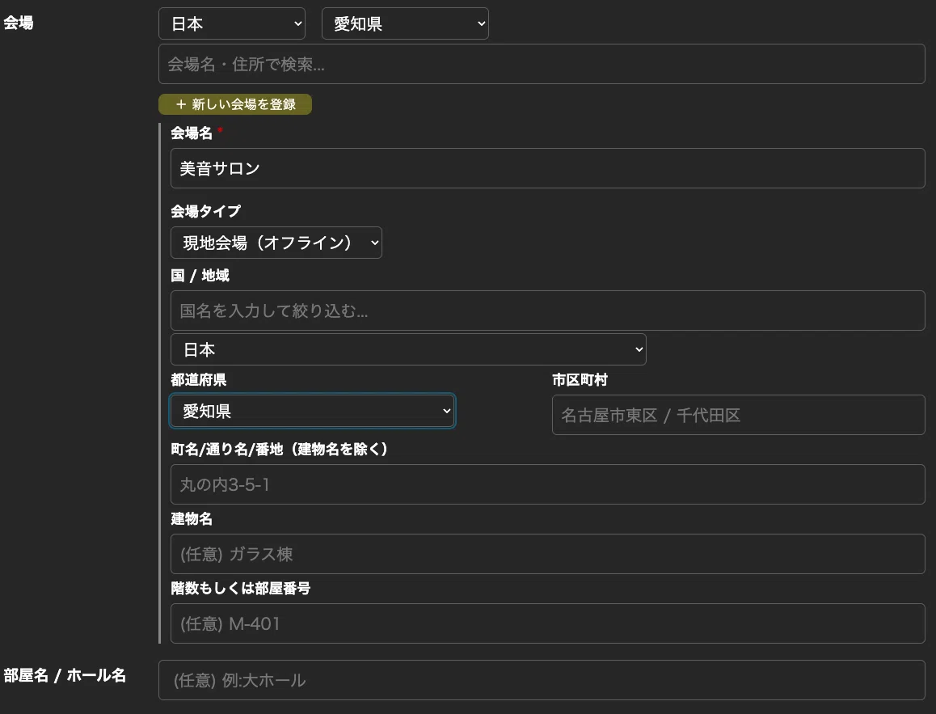Click the 市区町村 label
This screenshot has height=714, width=936.
click(580, 380)
